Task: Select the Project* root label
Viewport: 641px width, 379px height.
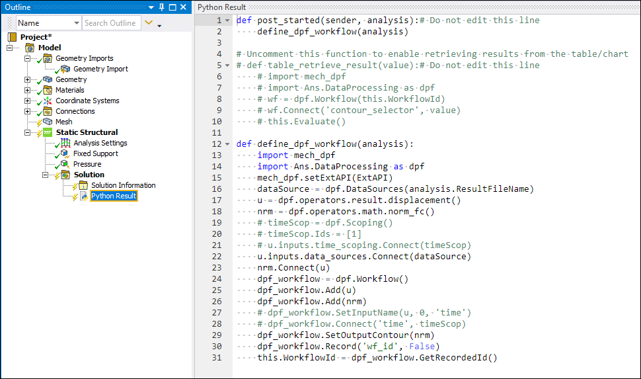Action: [x=36, y=37]
